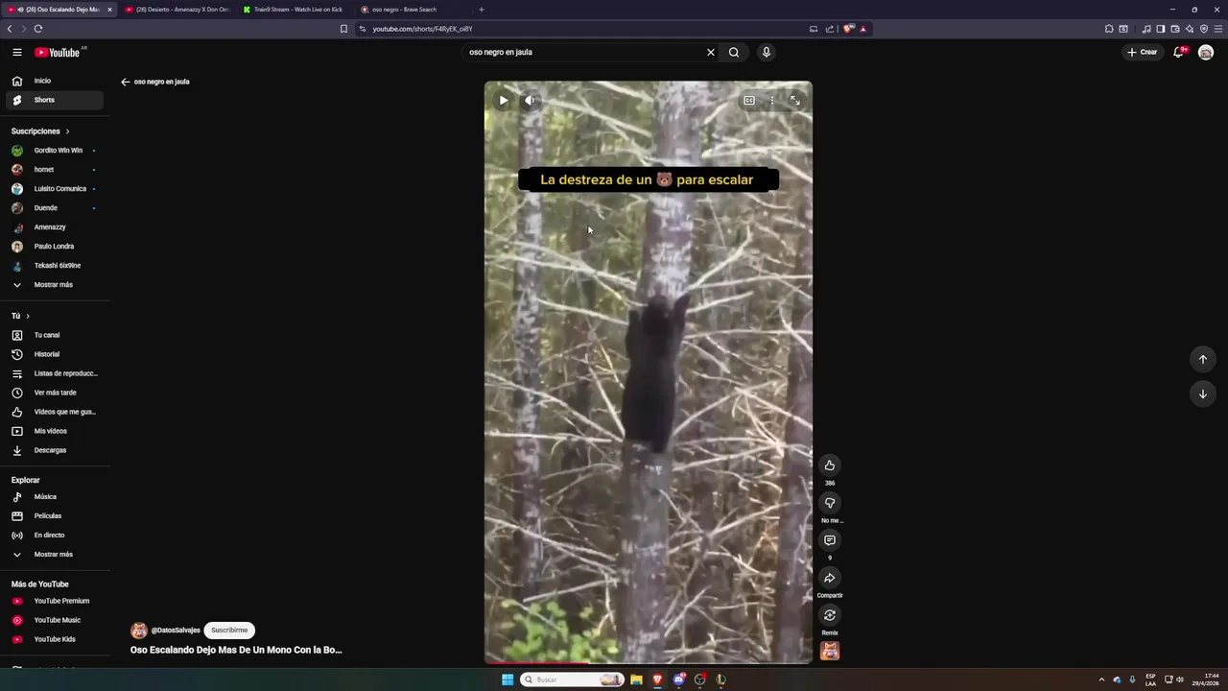Screen dimensions: 1228x691
Task: Open Videos que me gustan
Action: click(x=54, y=412)
